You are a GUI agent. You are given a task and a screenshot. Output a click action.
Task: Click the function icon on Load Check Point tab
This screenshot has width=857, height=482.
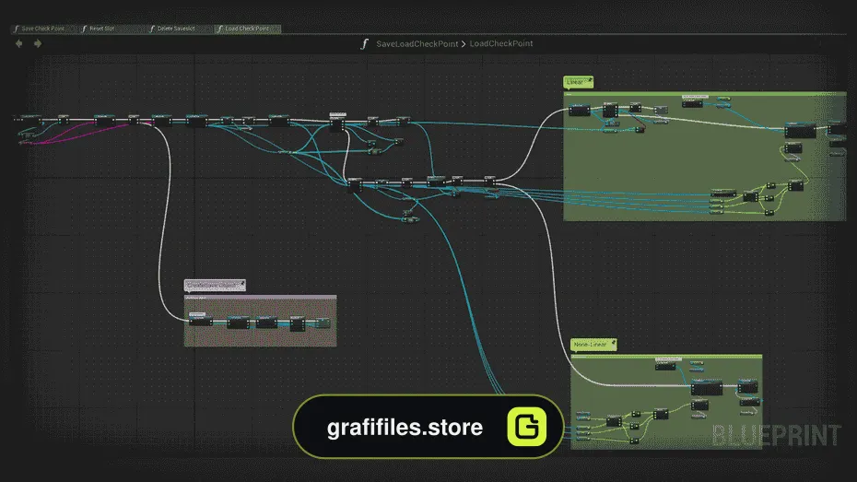pyautogui.click(x=219, y=29)
